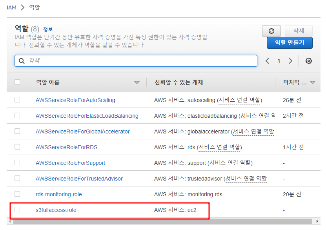Open AWSServiceRoleForTrustedAdvisor role link
Screen dimensions: 326x230
[79, 179]
